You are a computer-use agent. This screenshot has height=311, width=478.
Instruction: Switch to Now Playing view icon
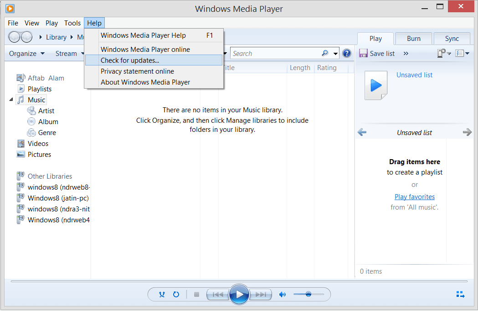(x=460, y=294)
